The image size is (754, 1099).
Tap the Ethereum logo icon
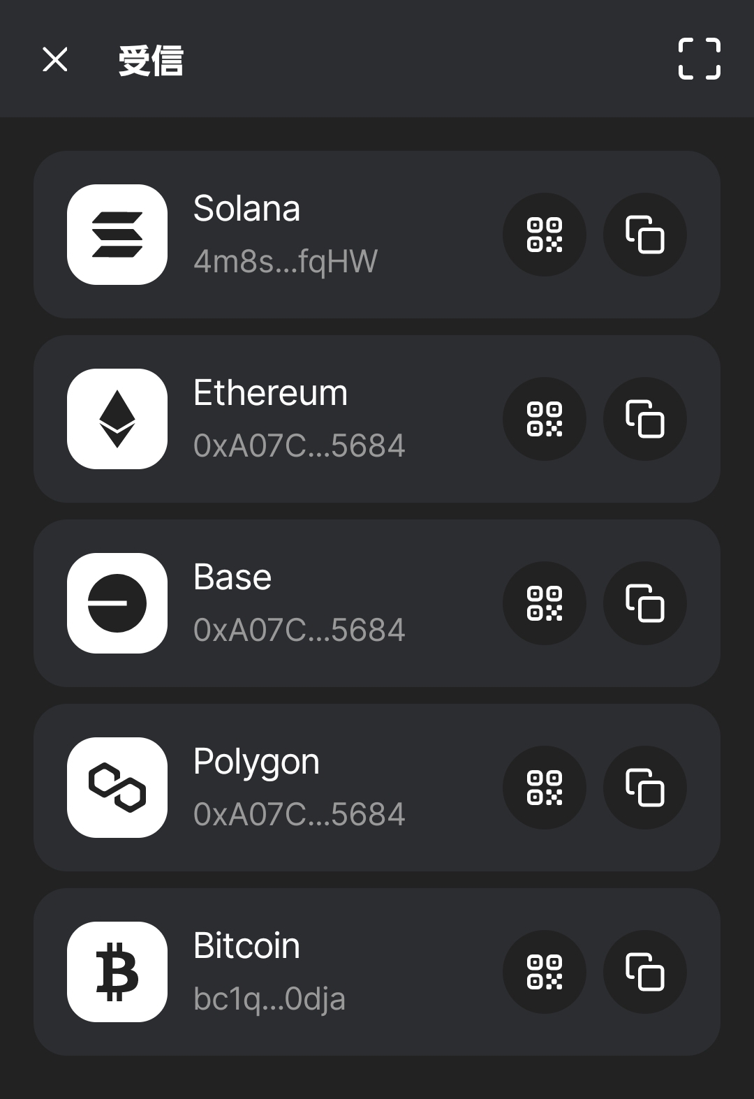[117, 419]
